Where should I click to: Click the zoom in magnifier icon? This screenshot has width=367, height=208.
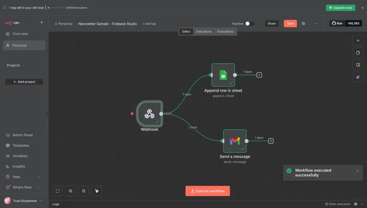tap(71, 191)
